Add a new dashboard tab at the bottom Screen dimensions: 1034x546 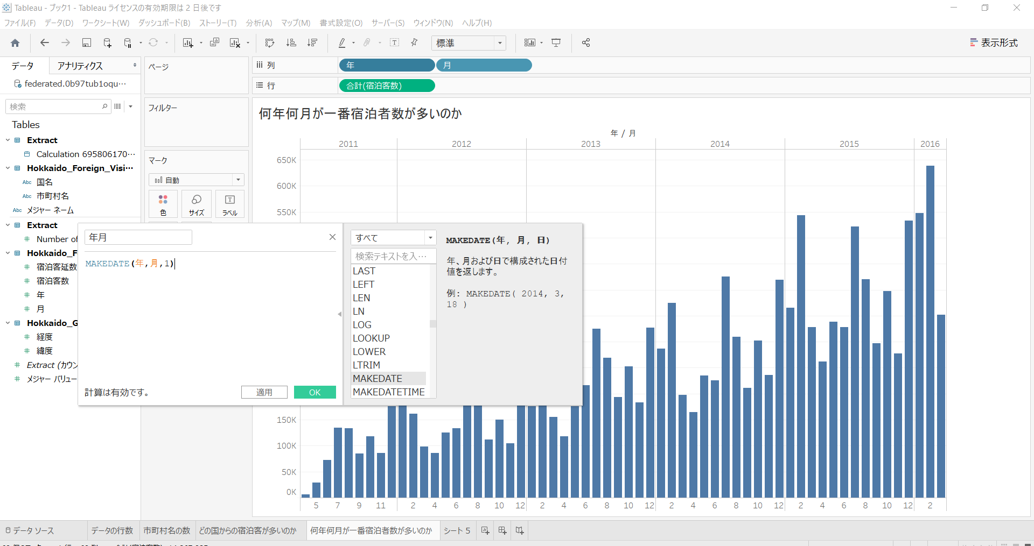(x=502, y=531)
